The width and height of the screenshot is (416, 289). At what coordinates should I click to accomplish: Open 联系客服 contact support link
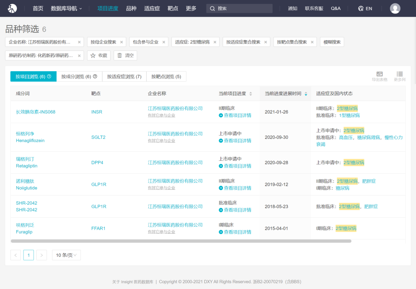tap(314, 8)
